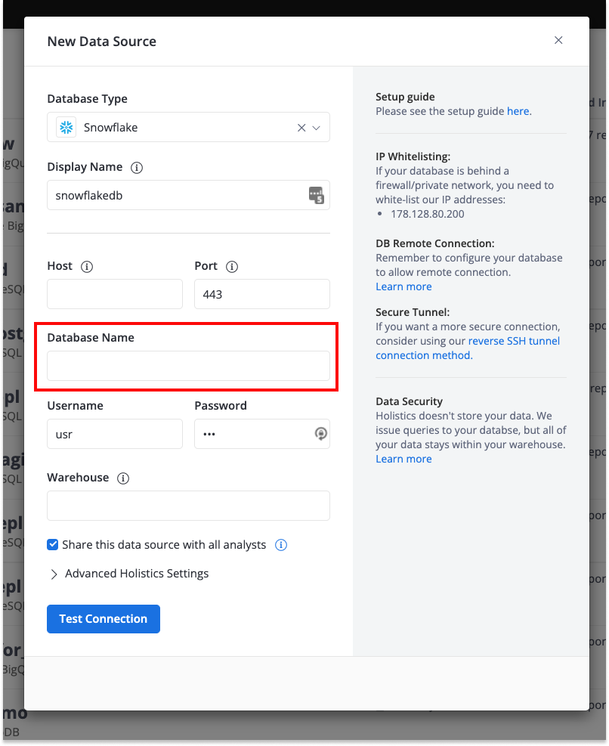Click the Warehouse info icon

(123, 478)
